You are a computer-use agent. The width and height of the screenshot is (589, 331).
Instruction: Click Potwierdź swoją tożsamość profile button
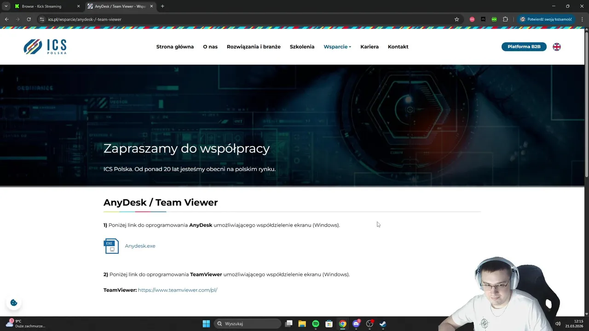pyautogui.click(x=546, y=19)
